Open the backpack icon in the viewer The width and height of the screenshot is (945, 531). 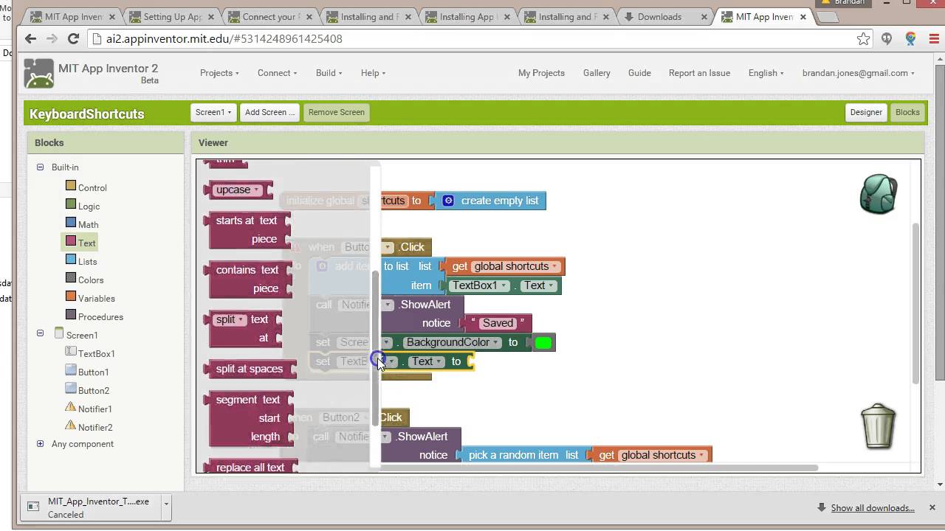click(x=879, y=194)
